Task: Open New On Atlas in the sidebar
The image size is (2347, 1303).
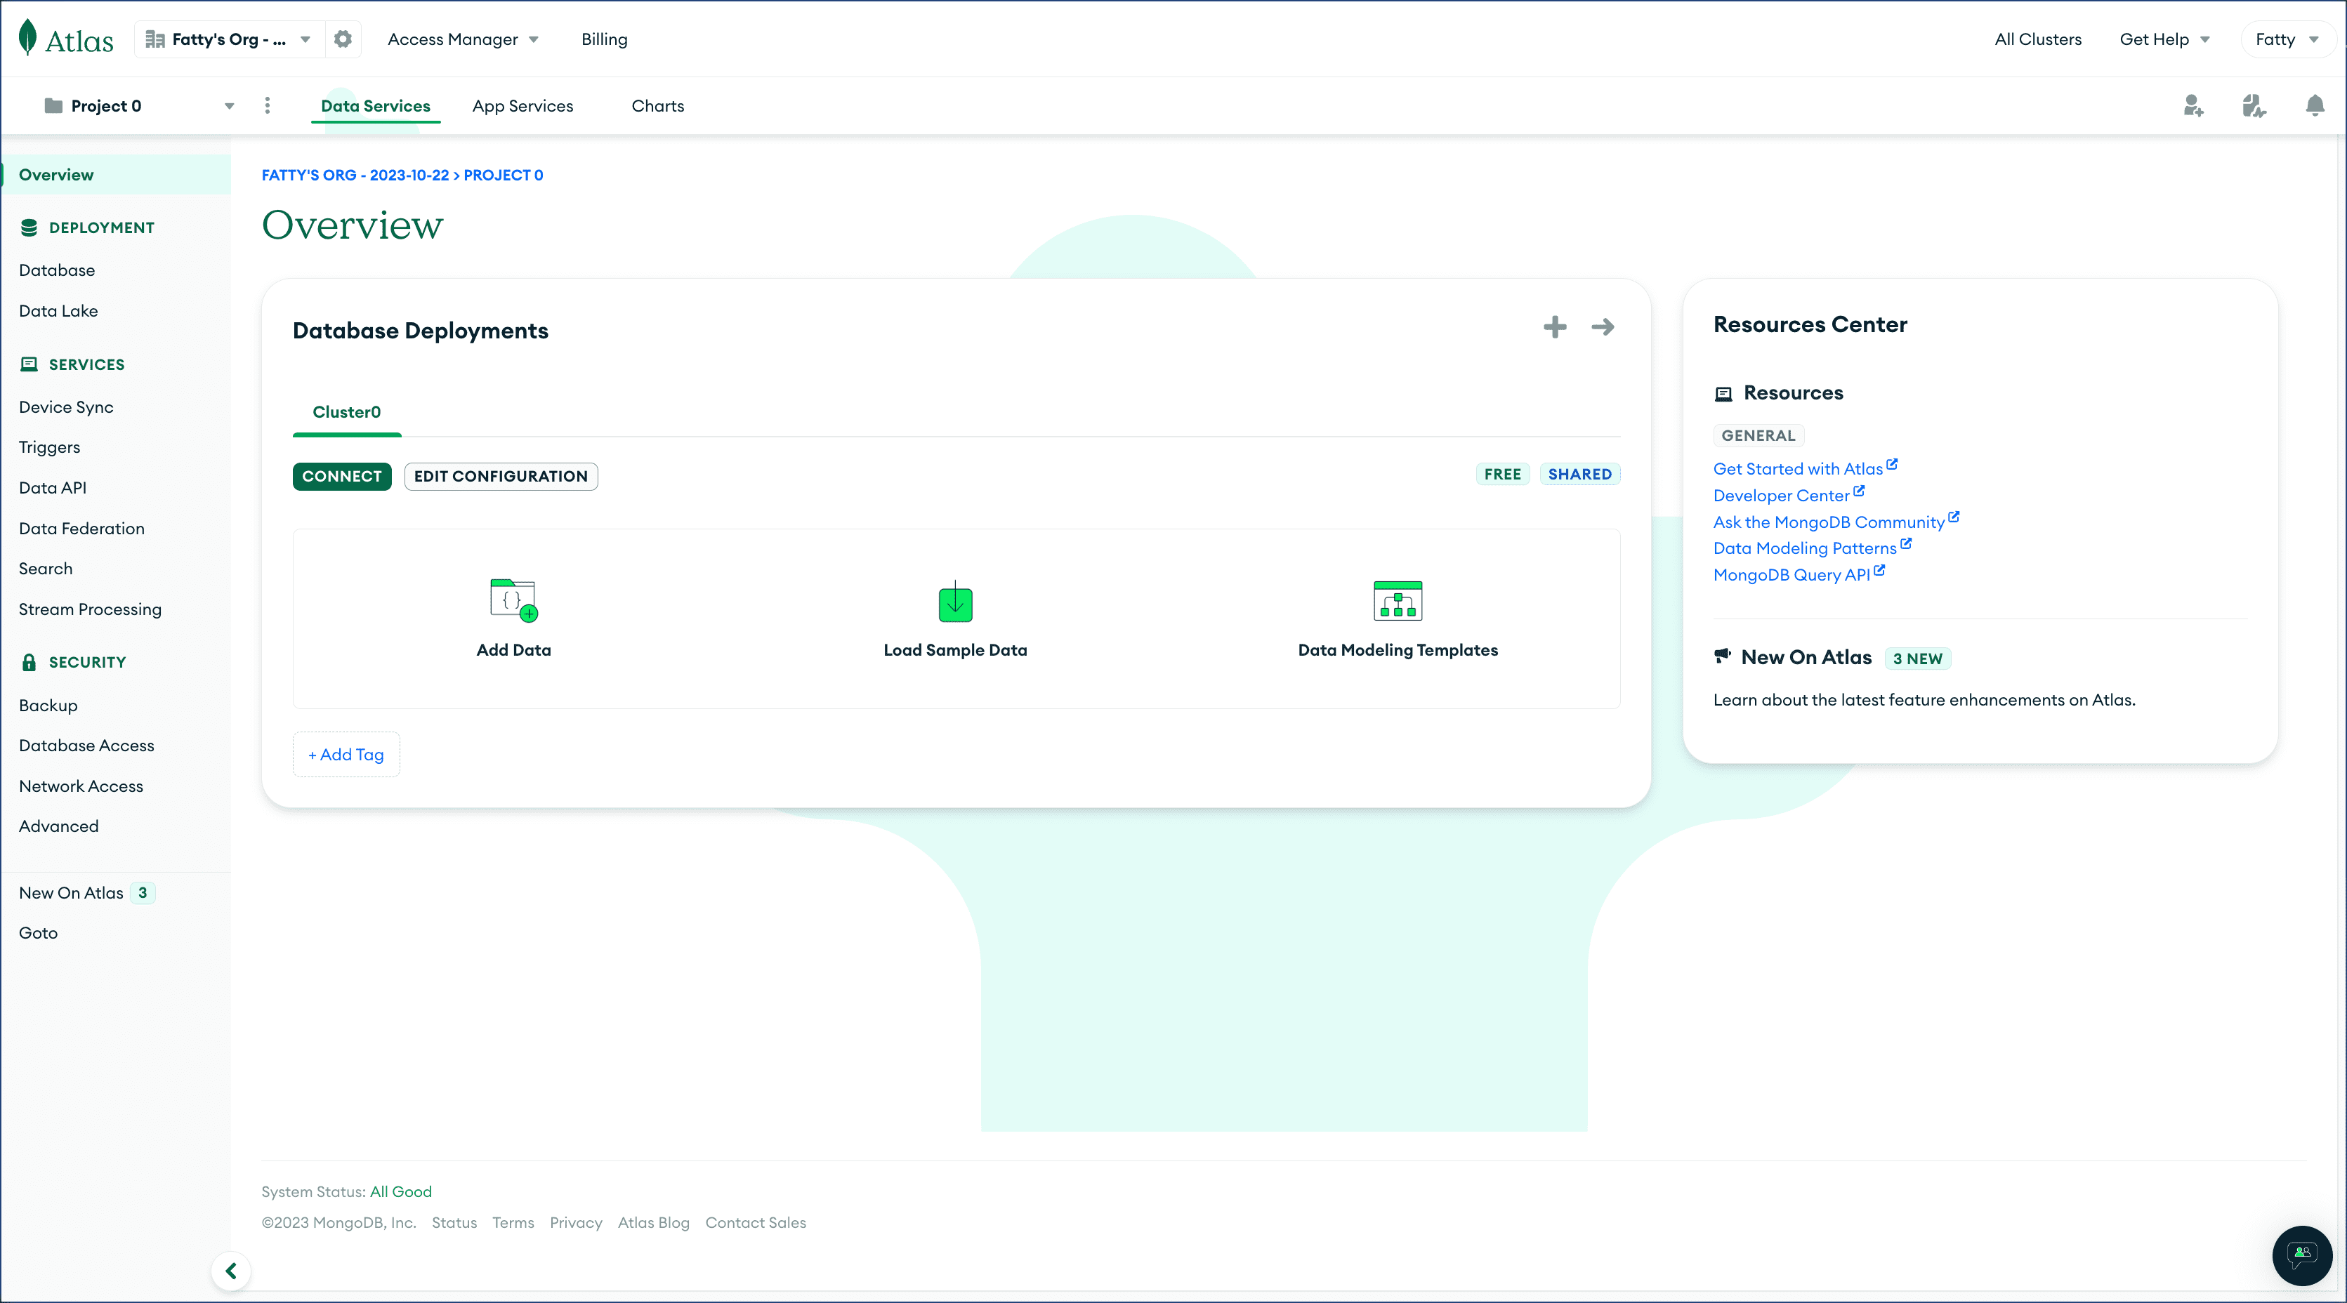Action: [71, 893]
